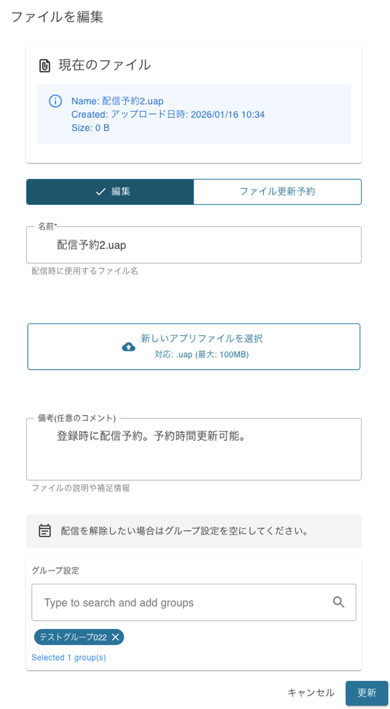
Task: Click the calendar note icon in notice
Action: click(44, 531)
